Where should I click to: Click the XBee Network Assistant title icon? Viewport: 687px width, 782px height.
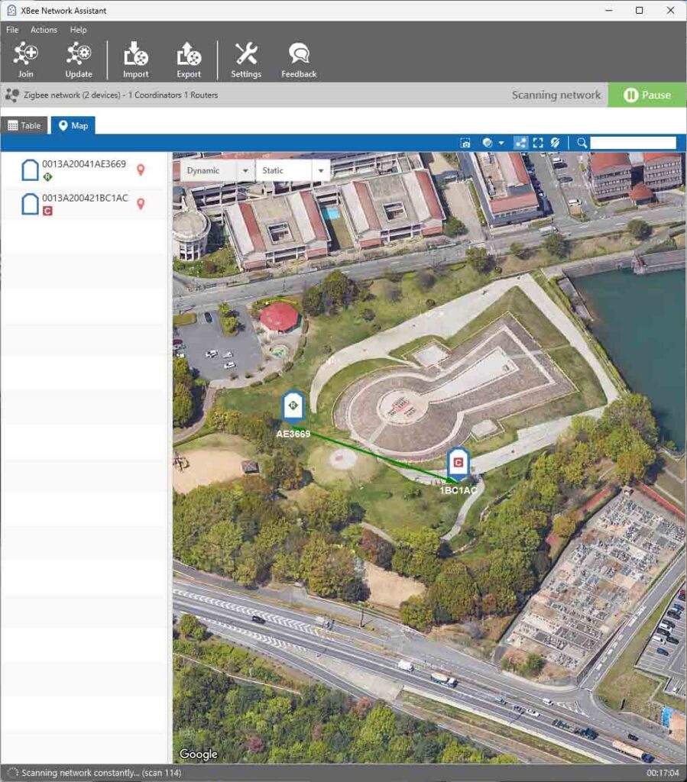(11, 11)
